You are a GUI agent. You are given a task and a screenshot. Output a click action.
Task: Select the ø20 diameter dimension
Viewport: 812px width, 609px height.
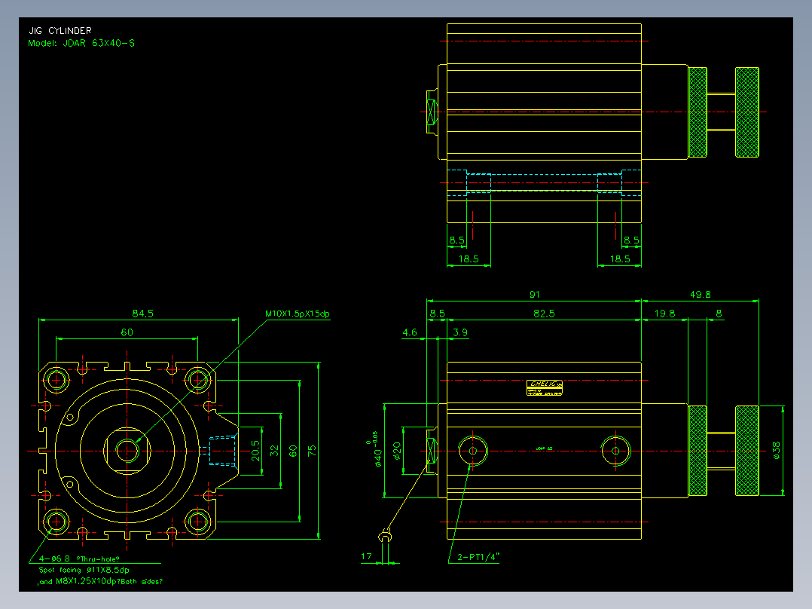coord(397,451)
